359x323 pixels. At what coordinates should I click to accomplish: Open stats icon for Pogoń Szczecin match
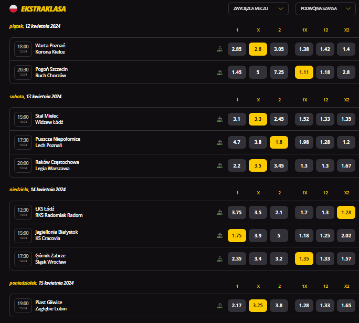coord(220,72)
